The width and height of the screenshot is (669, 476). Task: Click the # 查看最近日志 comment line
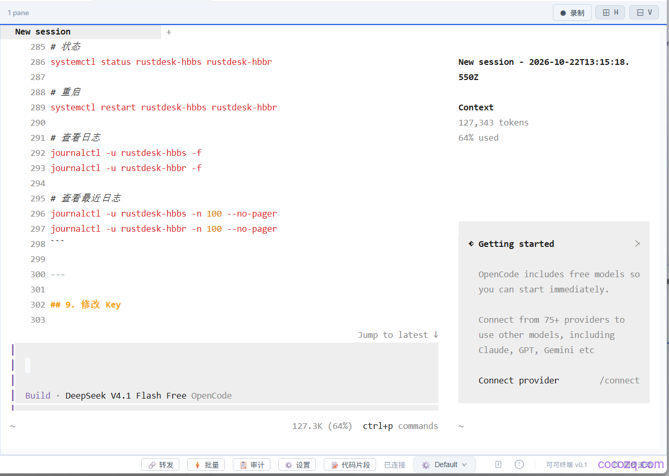coord(86,198)
